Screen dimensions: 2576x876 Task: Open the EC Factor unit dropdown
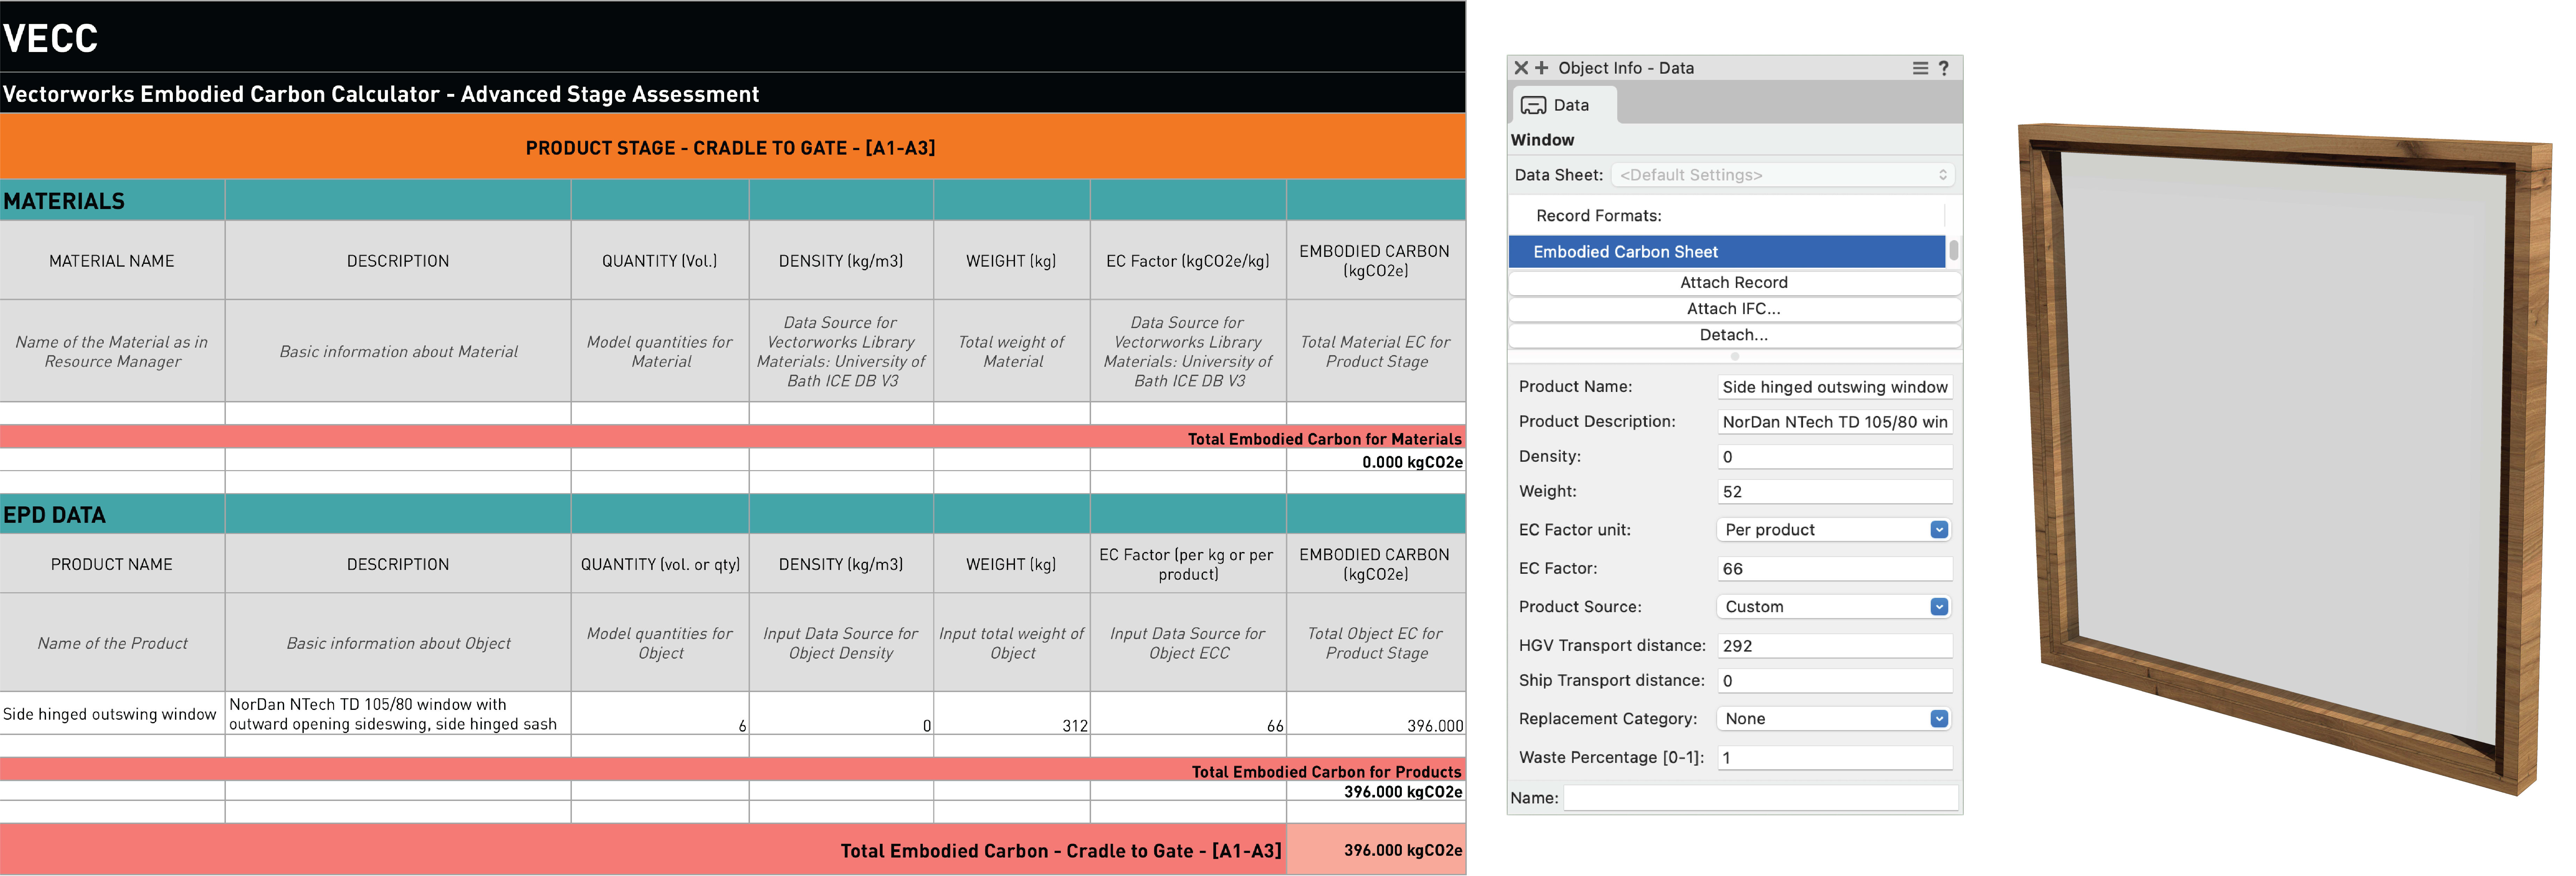1834,530
